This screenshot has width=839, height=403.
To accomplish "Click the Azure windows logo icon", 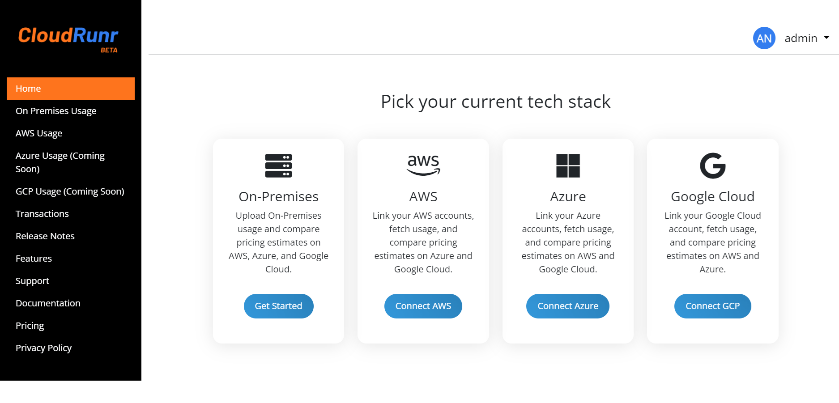I will (568, 165).
